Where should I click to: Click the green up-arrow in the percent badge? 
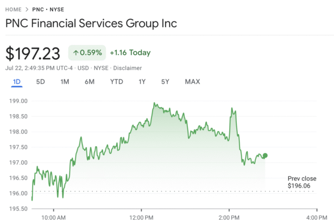76,53
